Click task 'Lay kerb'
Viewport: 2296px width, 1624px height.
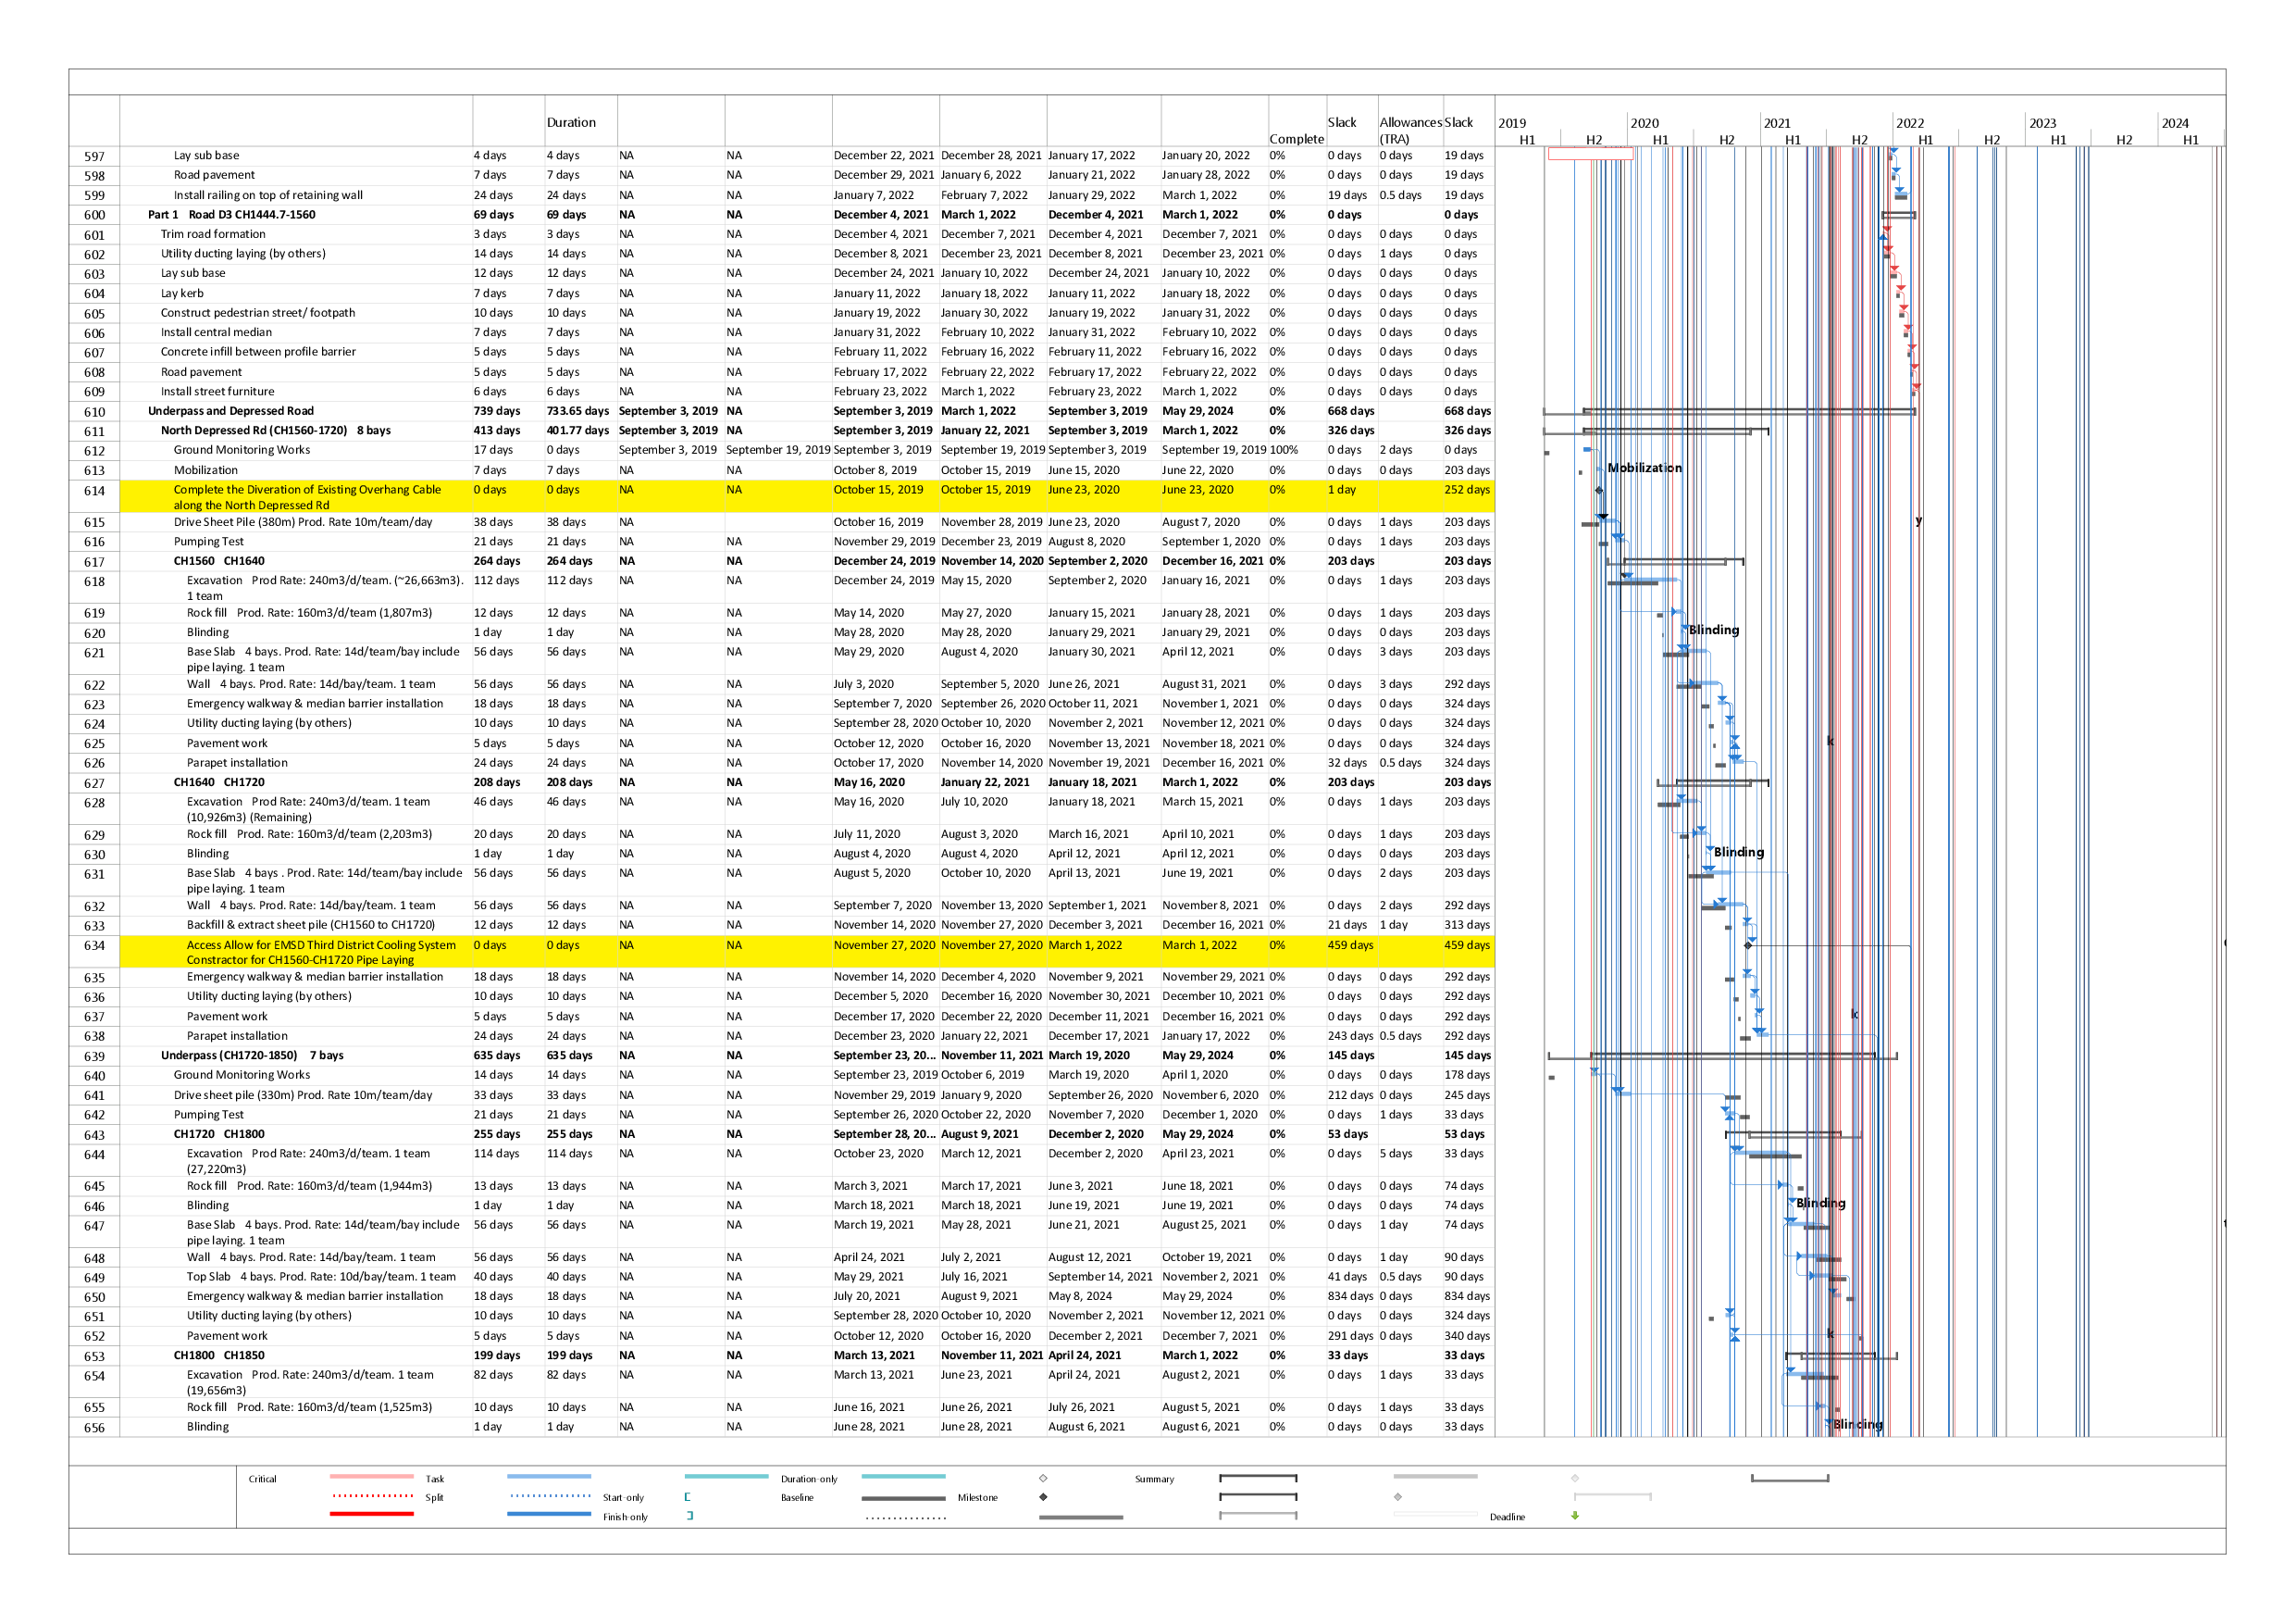tap(182, 294)
